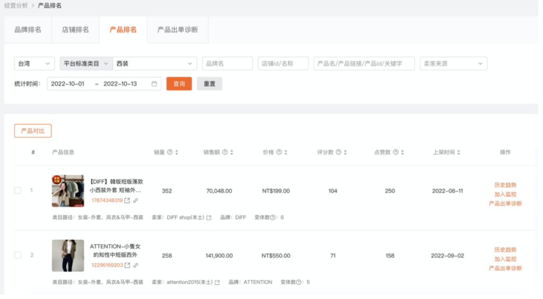The image size is (543, 299).
Task: Open the 台湾 region dropdown
Action: click(34, 64)
